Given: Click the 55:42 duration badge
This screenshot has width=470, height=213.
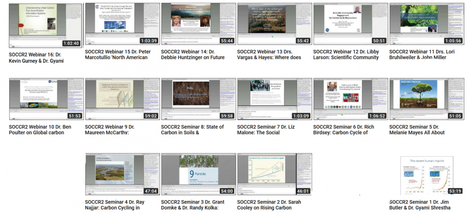Looking at the screenshot, I should click(303, 41).
